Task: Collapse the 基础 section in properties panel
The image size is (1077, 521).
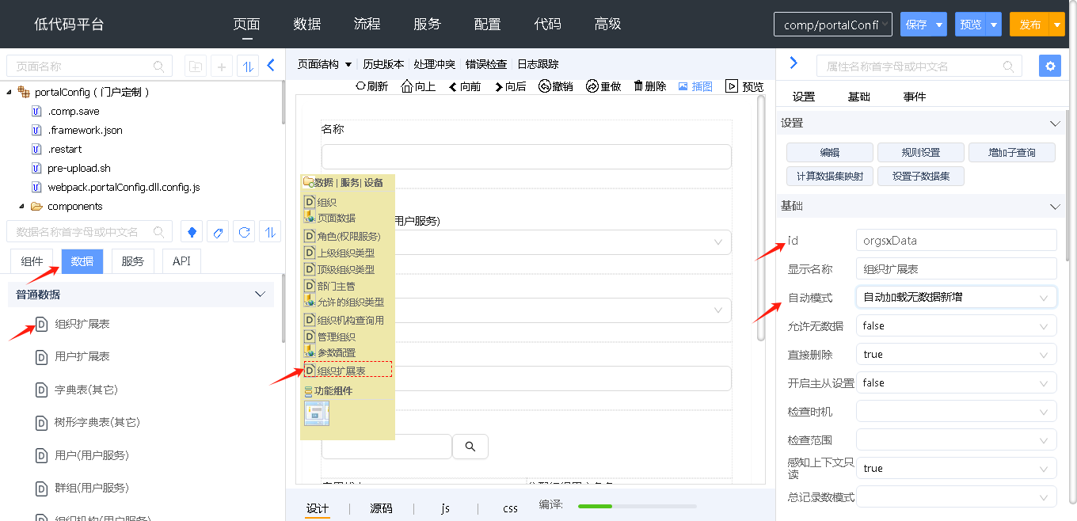Action: point(1055,206)
